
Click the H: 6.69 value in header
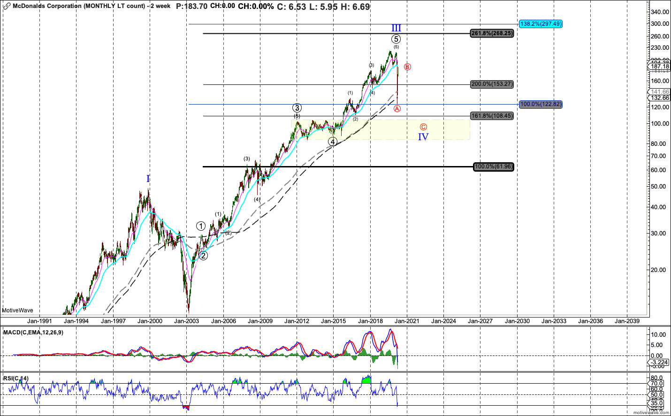pyautogui.click(x=355, y=7)
